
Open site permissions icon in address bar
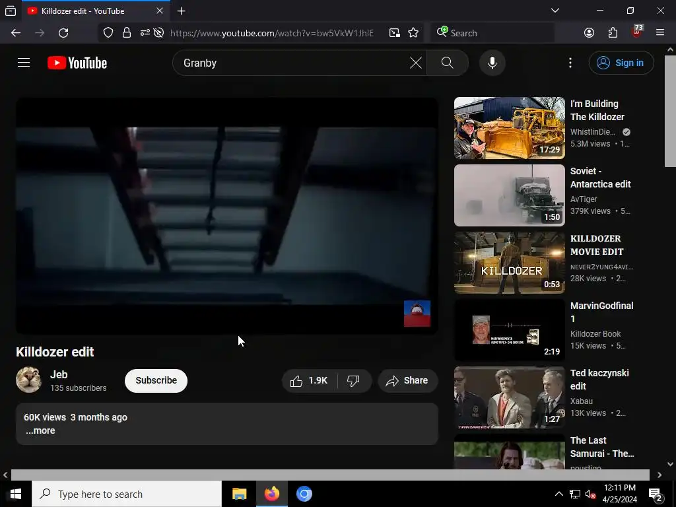coord(145,33)
